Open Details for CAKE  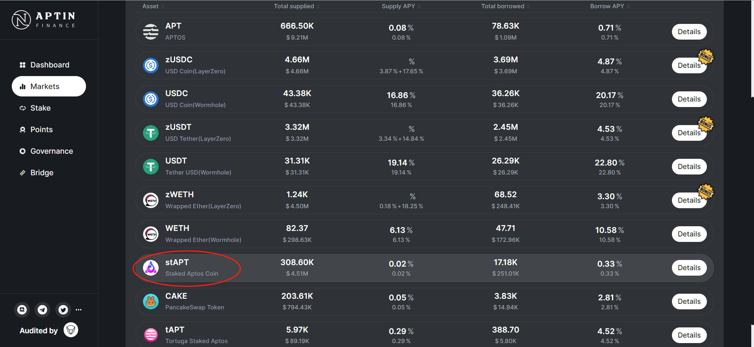[689, 302]
